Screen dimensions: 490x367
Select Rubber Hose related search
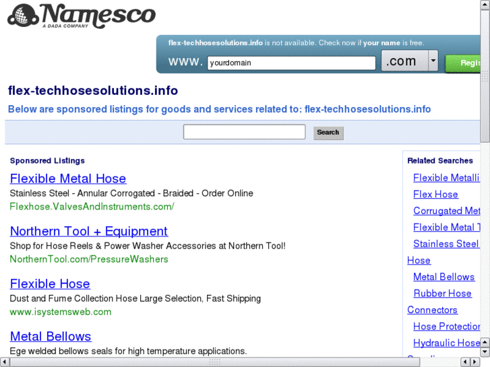[443, 294]
